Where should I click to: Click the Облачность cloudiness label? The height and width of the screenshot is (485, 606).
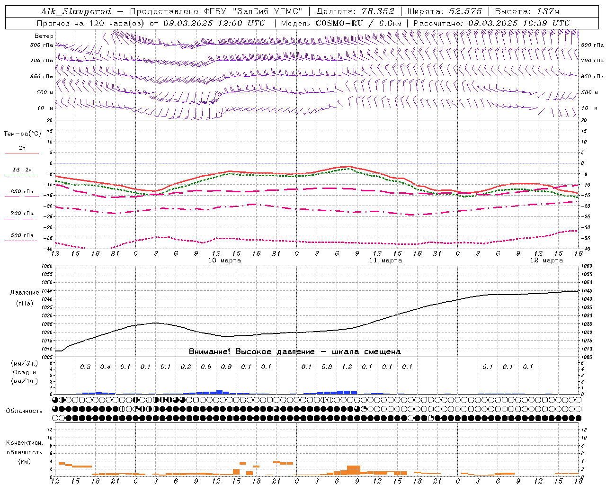pos(24,411)
